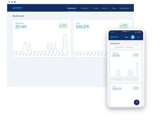
Task: Open the EN language dropdown on the phone
Action: (x=139, y=37)
